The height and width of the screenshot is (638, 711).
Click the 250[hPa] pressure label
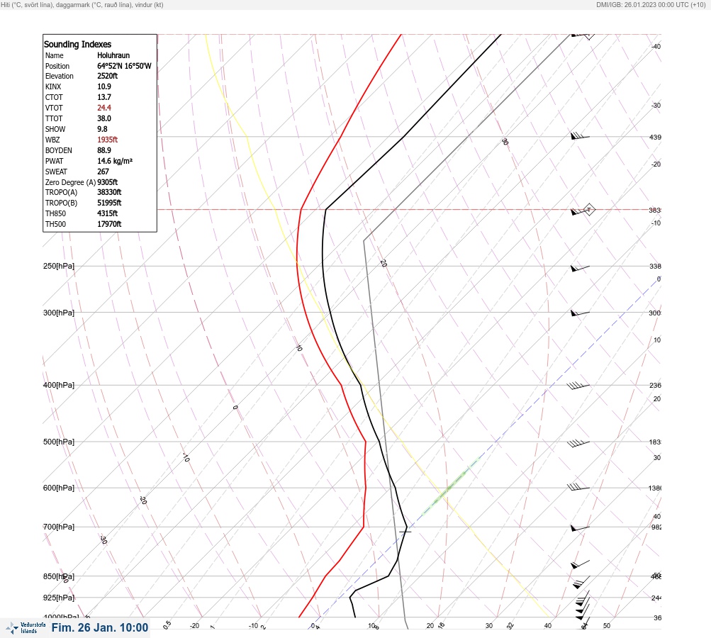coord(59,266)
